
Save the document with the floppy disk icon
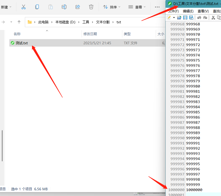[186, 17]
